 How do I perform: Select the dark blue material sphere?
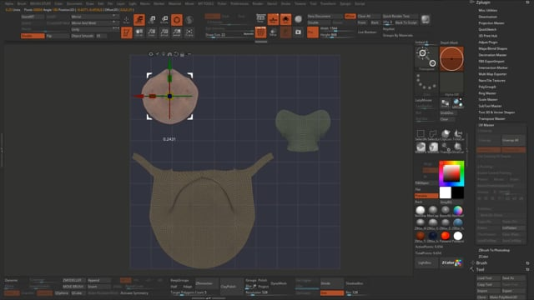[x=433, y=236]
